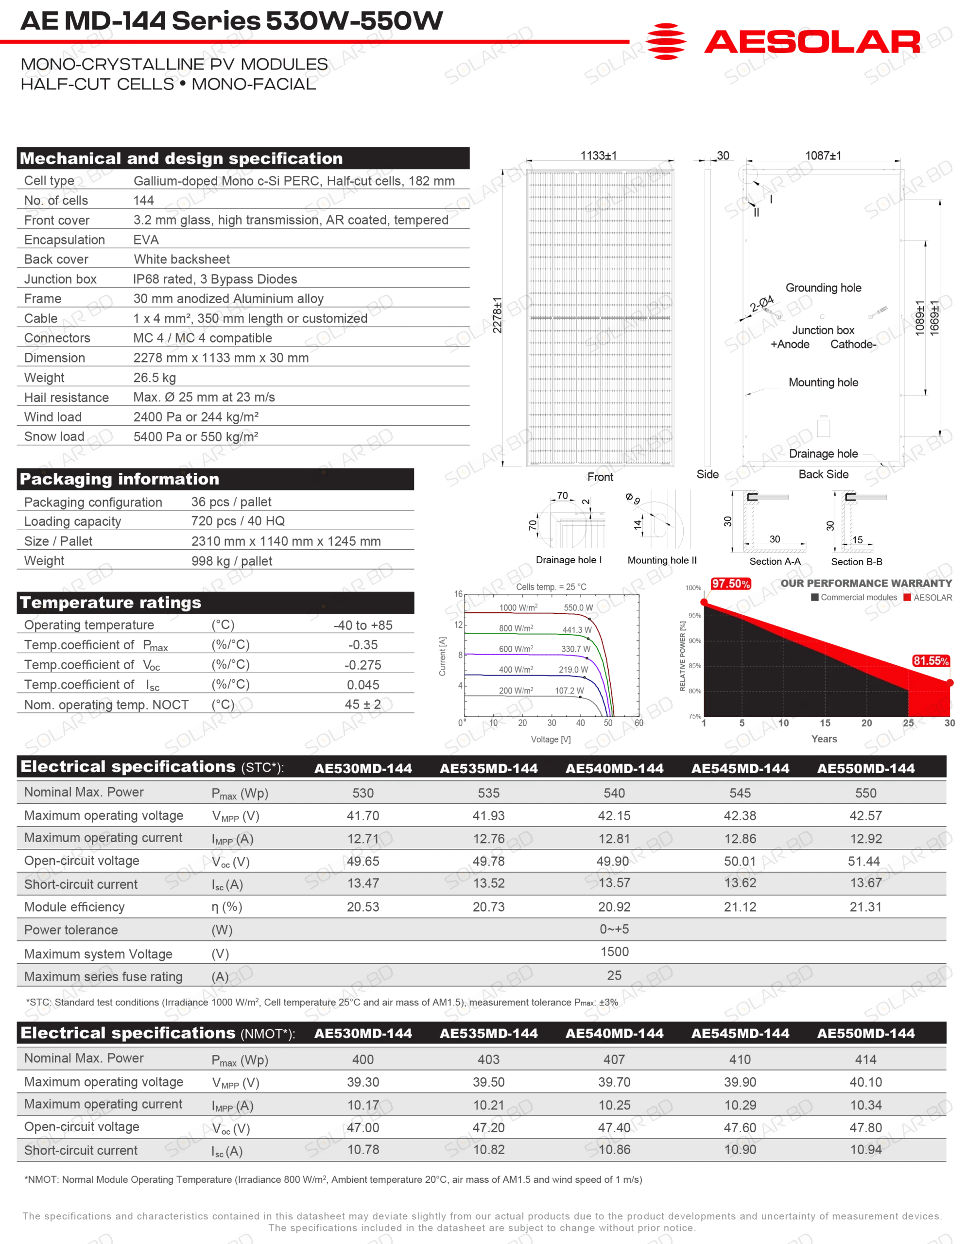The height and width of the screenshot is (1244, 966).
Task: Select Pmax temperature coefficient "-0.35"
Action: pyautogui.click(x=363, y=645)
